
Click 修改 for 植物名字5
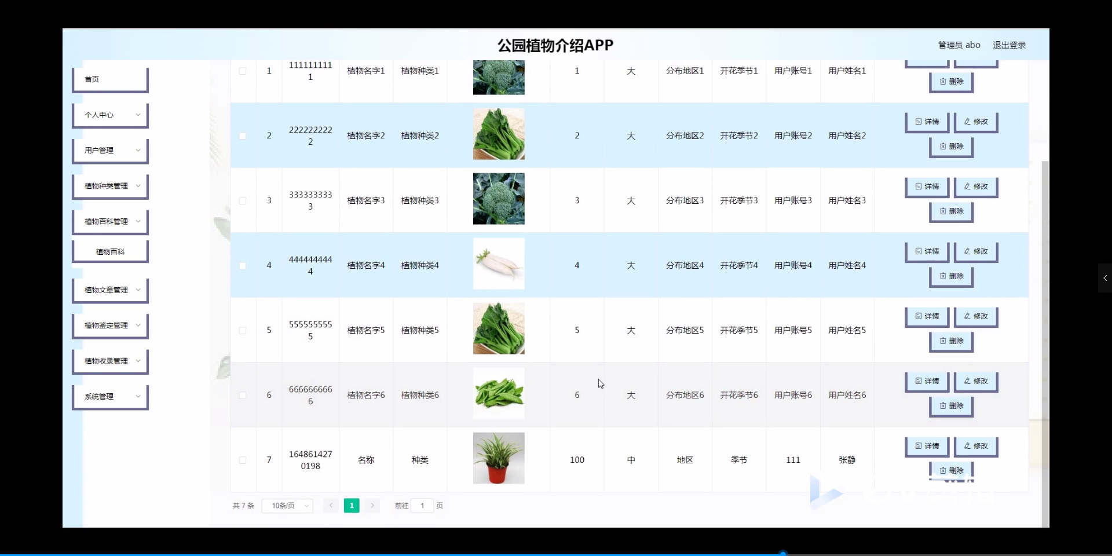click(x=976, y=316)
